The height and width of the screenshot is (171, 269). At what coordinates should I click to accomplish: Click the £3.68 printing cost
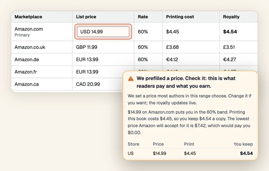point(172,47)
